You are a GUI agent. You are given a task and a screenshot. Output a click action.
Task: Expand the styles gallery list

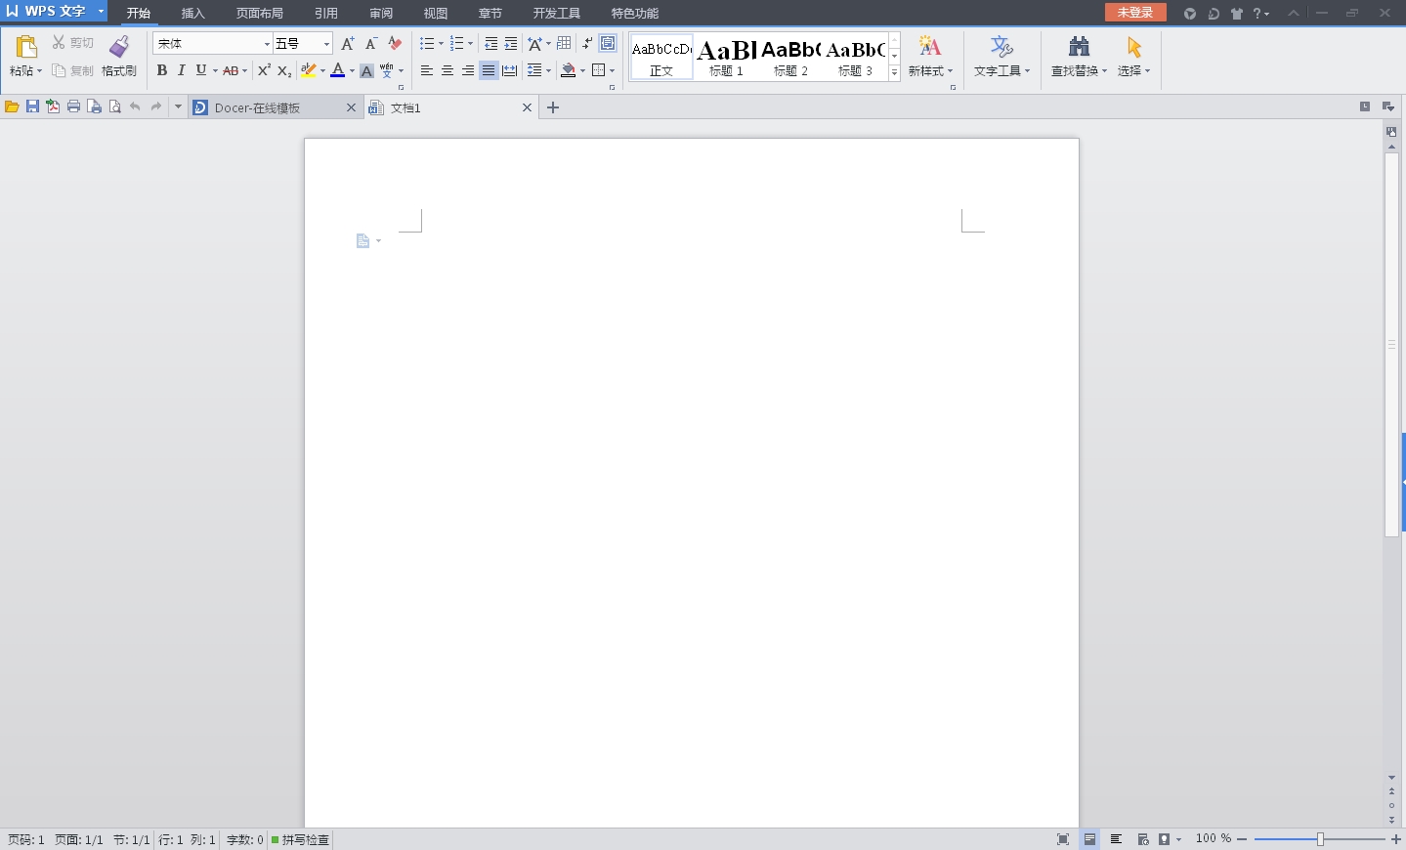point(894,73)
